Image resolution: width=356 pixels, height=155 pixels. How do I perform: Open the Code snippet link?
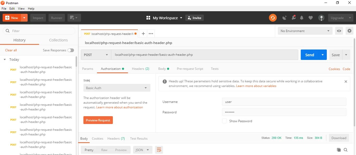click(346, 69)
